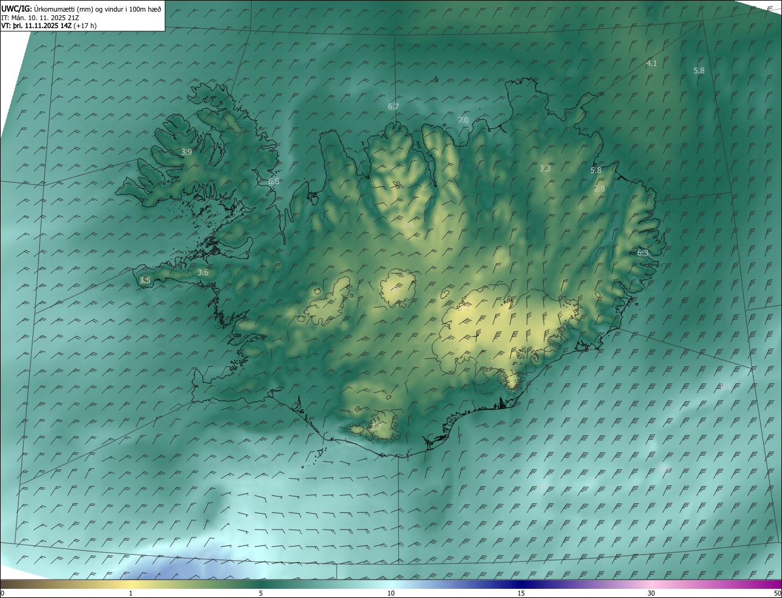Click the (+17 h) forecast offset text
782x598 pixels.
85,26
